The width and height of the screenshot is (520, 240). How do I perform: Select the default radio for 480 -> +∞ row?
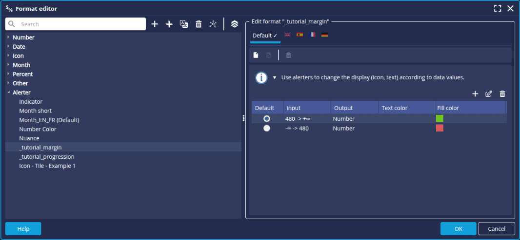pyautogui.click(x=267, y=119)
